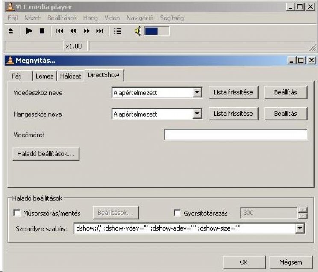Stop playback with the Stop button
This screenshot has width=318, height=272.
[42, 31]
